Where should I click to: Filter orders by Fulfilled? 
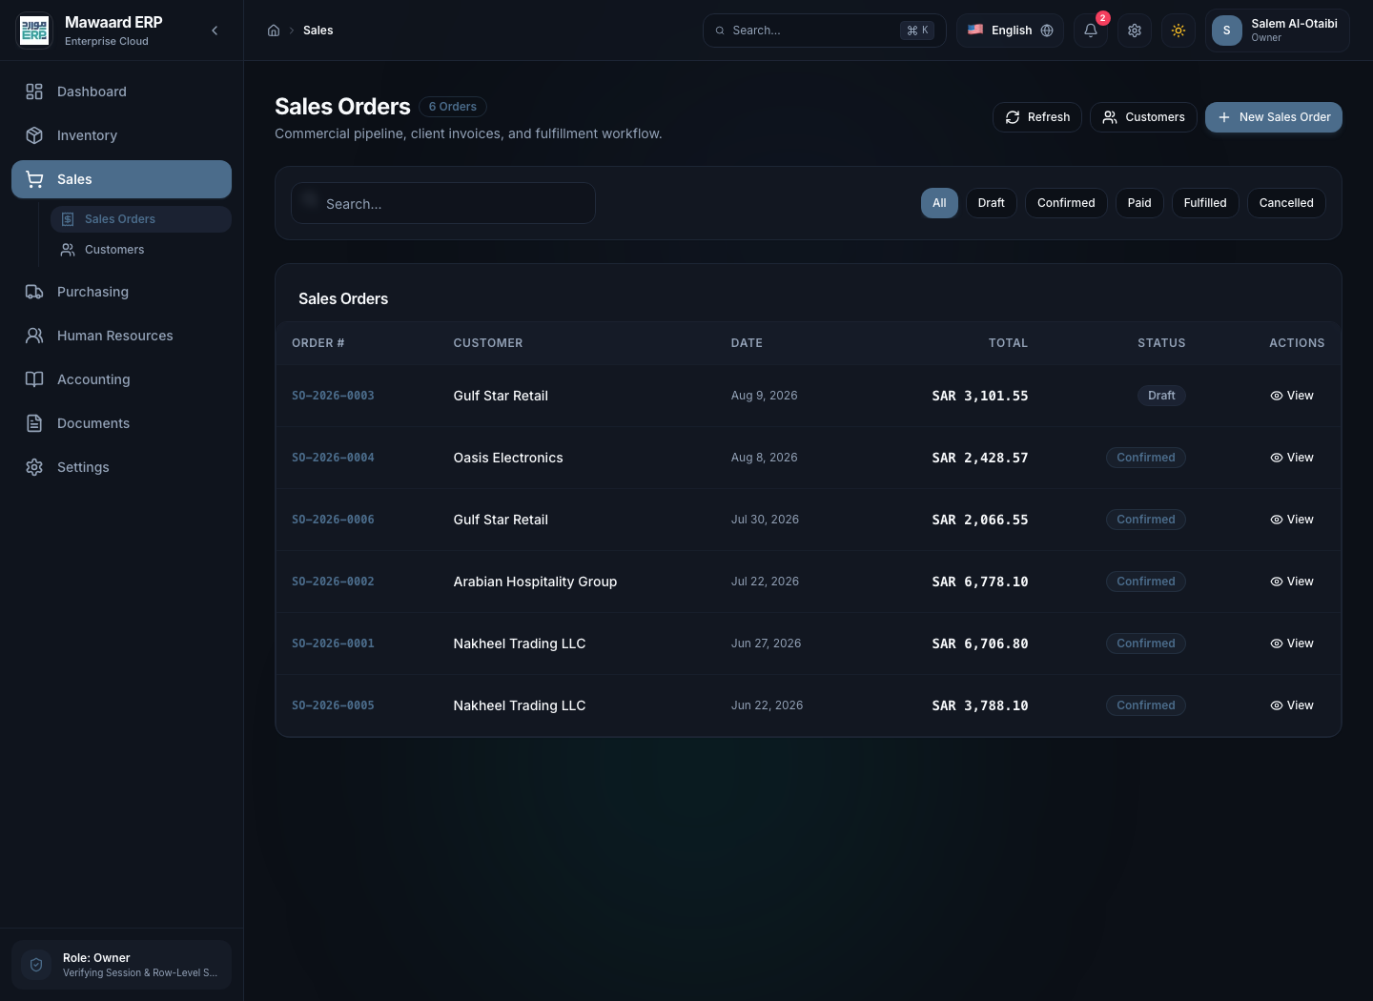pos(1205,203)
